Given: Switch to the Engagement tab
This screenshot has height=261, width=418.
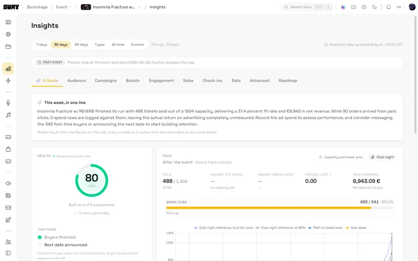Looking at the screenshot, I should coord(161,81).
